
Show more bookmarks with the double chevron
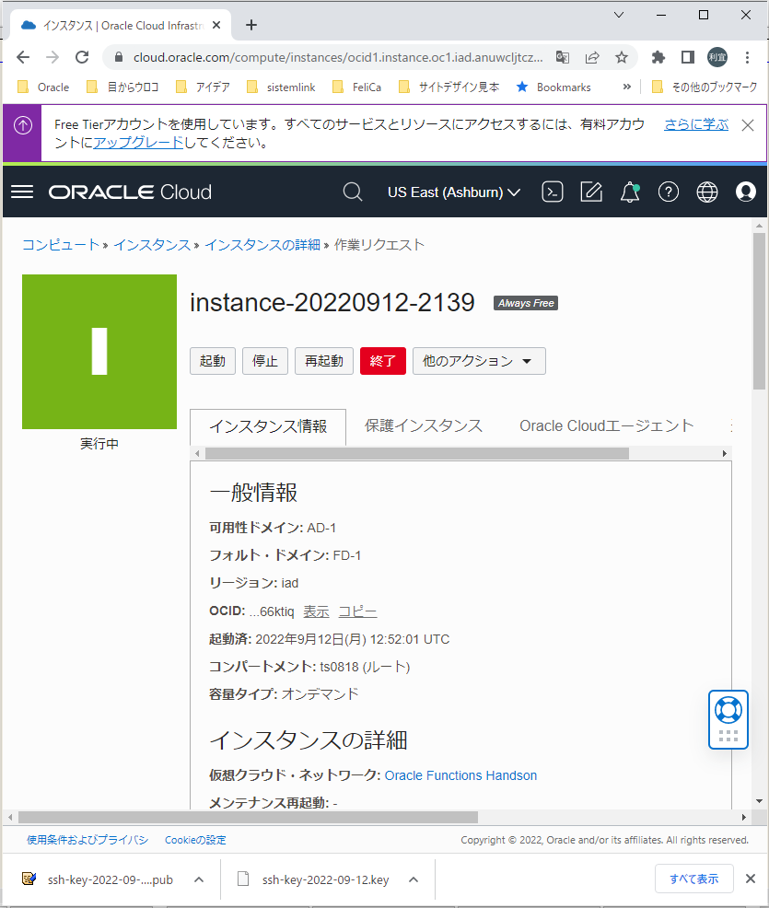626,87
